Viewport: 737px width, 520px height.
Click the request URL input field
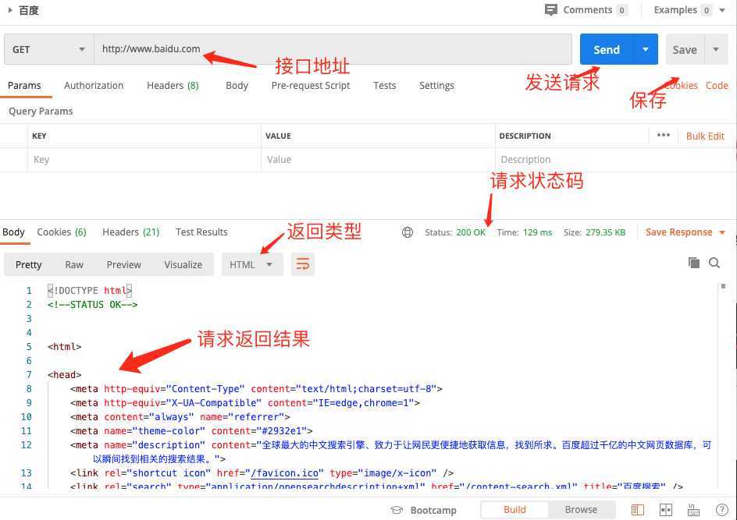tap(333, 49)
